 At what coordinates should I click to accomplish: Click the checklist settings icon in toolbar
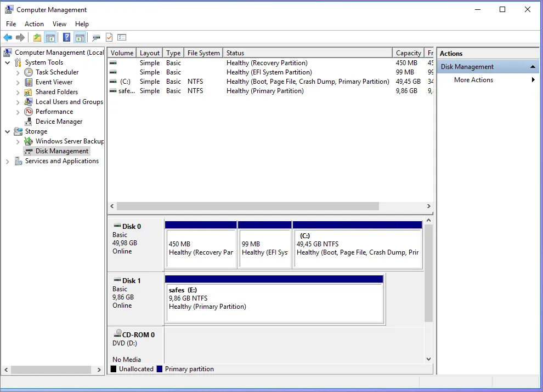122,37
